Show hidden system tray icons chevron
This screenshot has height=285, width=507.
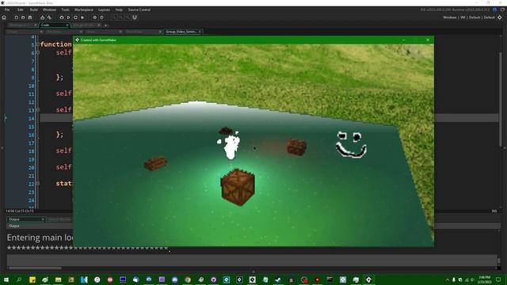[x=448, y=279]
